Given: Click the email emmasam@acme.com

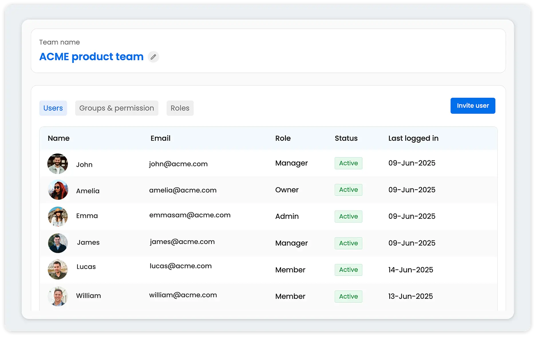Looking at the screenshot, I should pos(190,215).
